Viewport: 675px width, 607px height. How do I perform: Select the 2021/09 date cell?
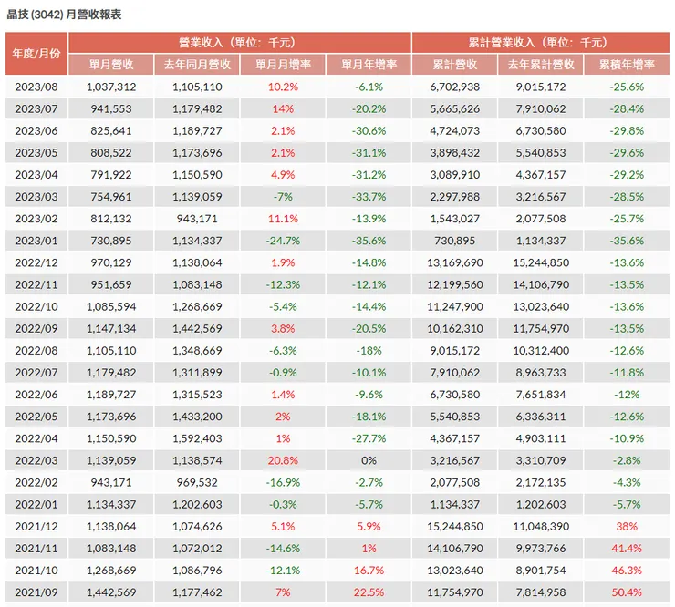click(36, 592)
